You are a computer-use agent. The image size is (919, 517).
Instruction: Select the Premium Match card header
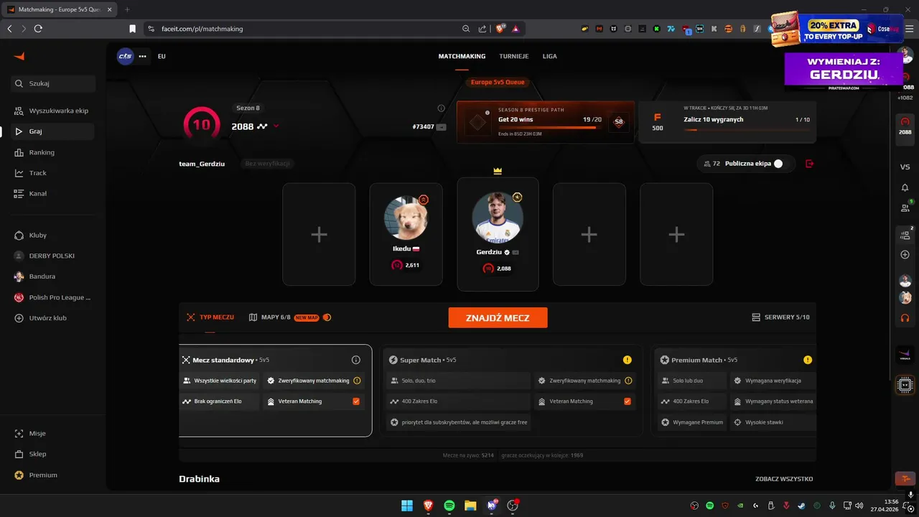pyautogui.click(x=699, y=360)
